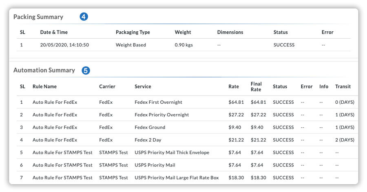Select the Weight Based packaging cell
The image size is (367, 192).
click(130, 45)
